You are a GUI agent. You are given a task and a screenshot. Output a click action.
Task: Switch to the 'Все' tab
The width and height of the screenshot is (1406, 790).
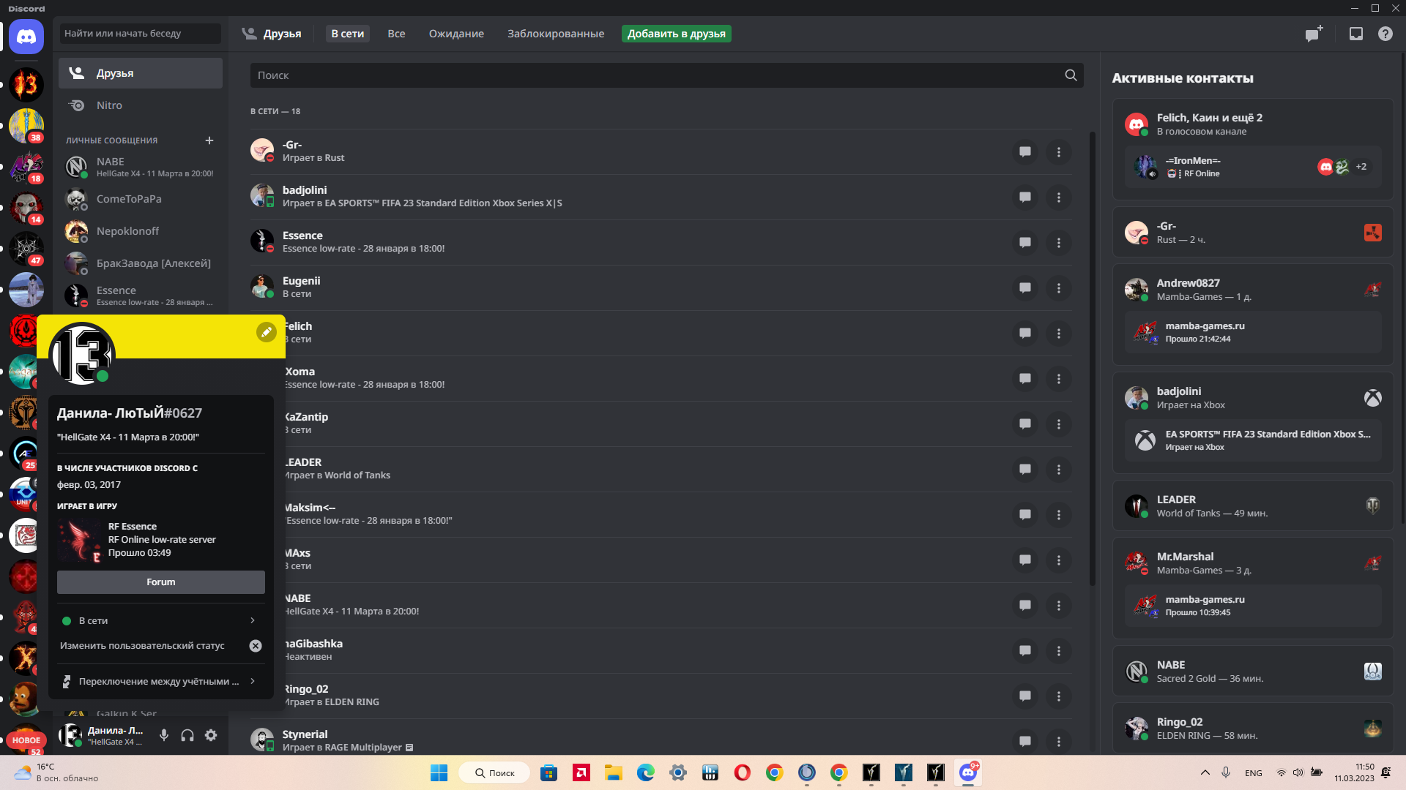[396, 34]
